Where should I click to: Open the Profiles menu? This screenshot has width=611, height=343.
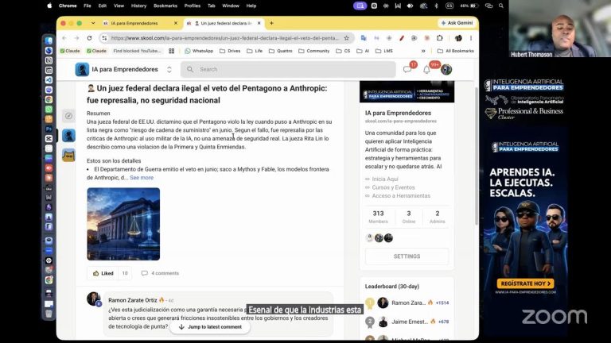tap(192, 6)
